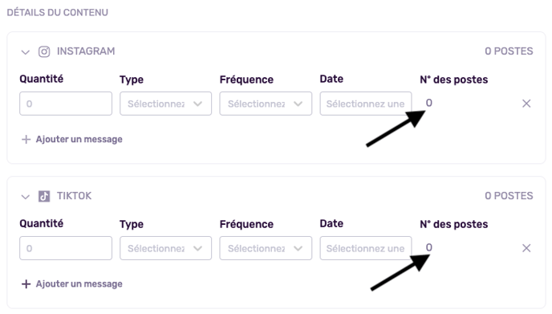
Task: Open TikTok Type dropdown
Action: pos(165,248)
